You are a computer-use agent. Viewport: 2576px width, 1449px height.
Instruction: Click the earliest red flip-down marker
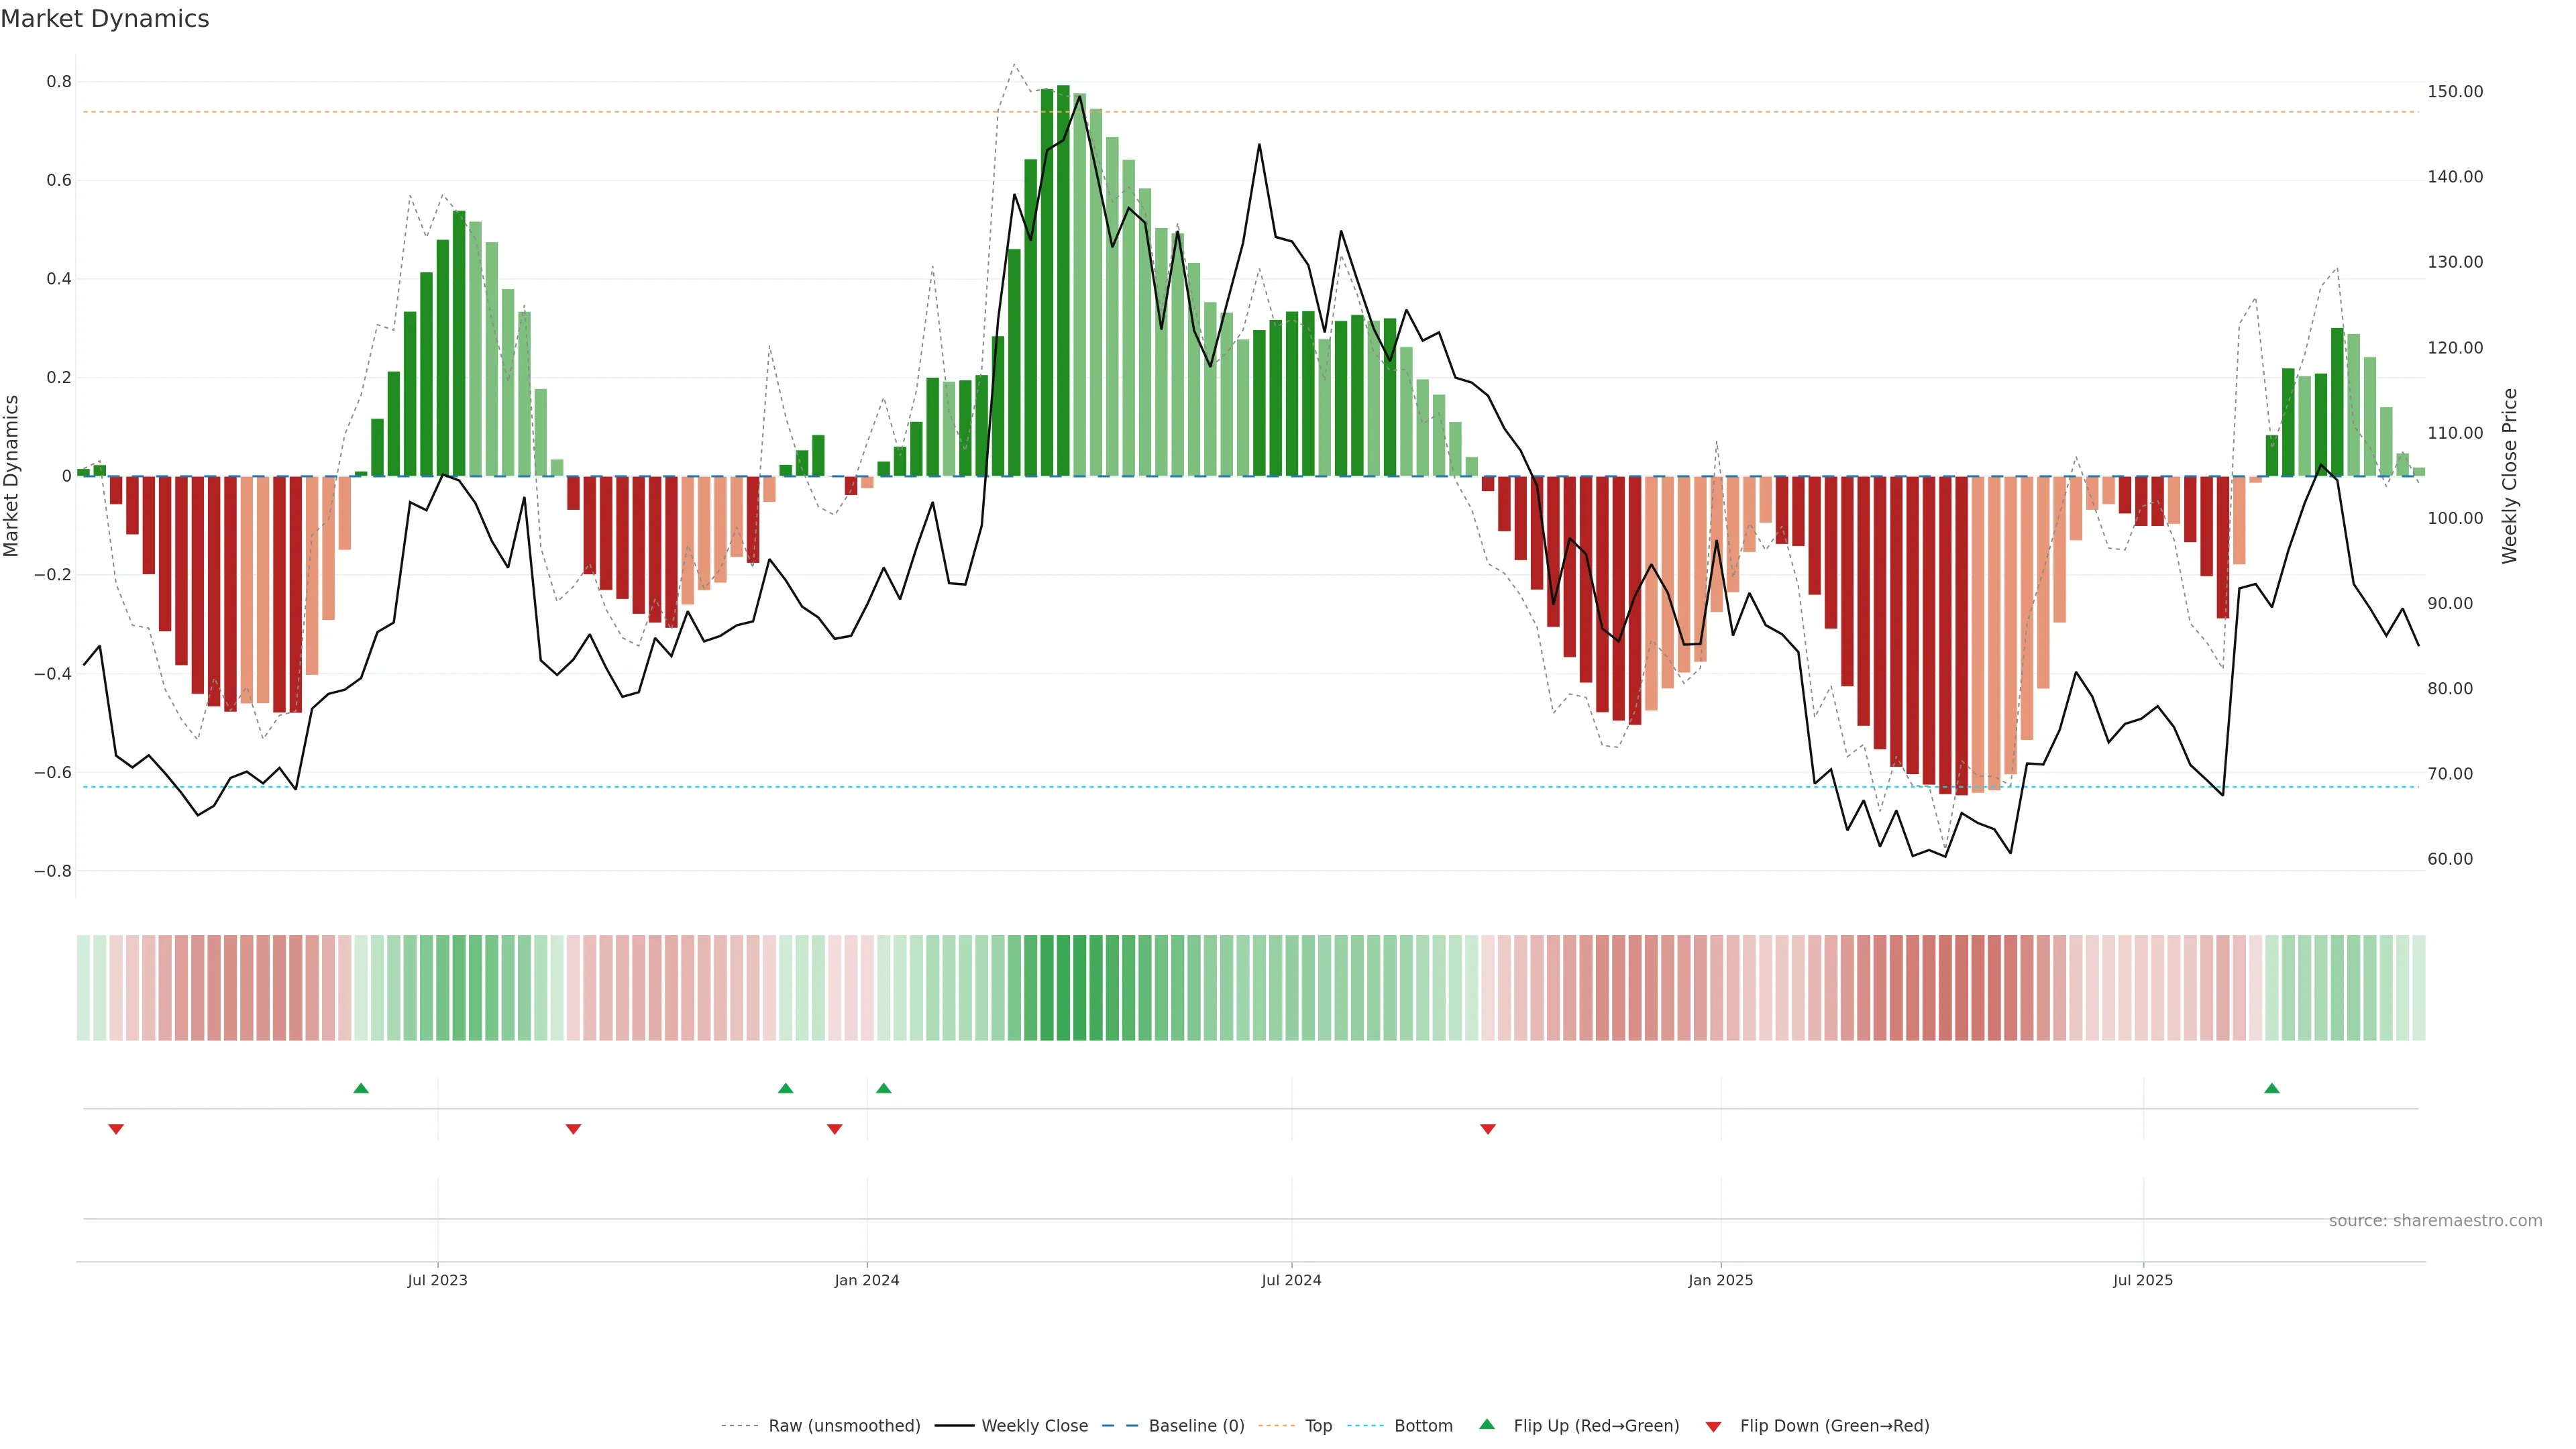click(x=116, y=1129)
